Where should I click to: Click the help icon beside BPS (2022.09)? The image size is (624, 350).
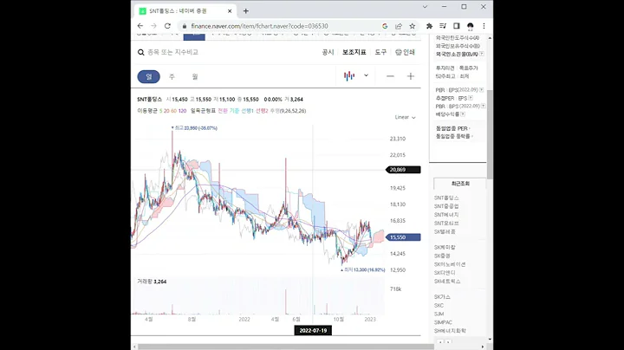pyautogui.click(x=483, y=106)
